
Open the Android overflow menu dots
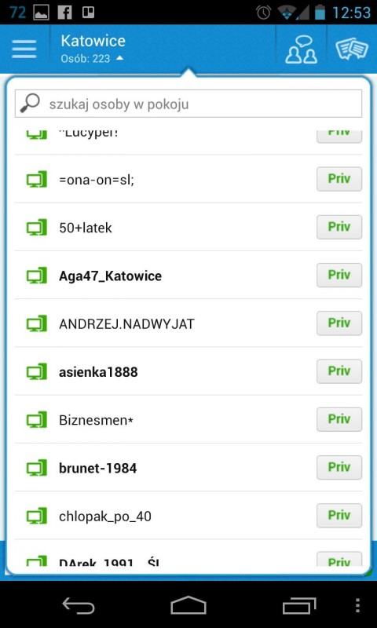[x=358, y=605]
